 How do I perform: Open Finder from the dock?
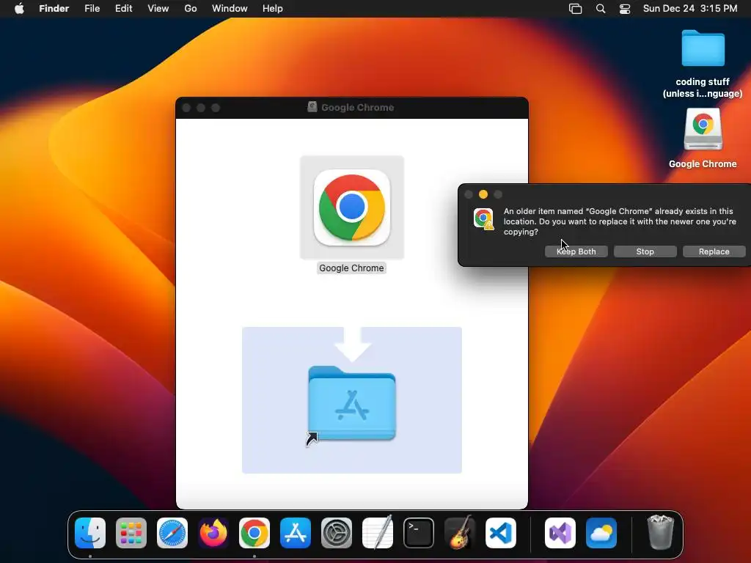coord(90,533)
